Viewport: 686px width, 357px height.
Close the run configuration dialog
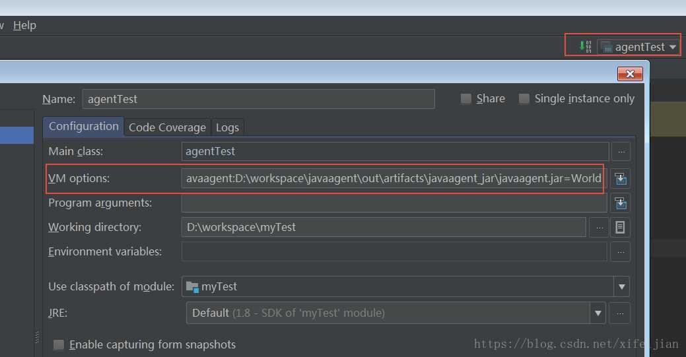pos(630,74)
